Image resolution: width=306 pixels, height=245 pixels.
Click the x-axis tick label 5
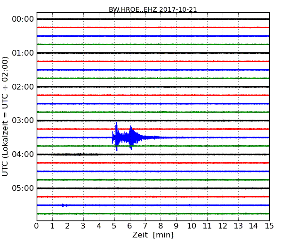(114, 226)
